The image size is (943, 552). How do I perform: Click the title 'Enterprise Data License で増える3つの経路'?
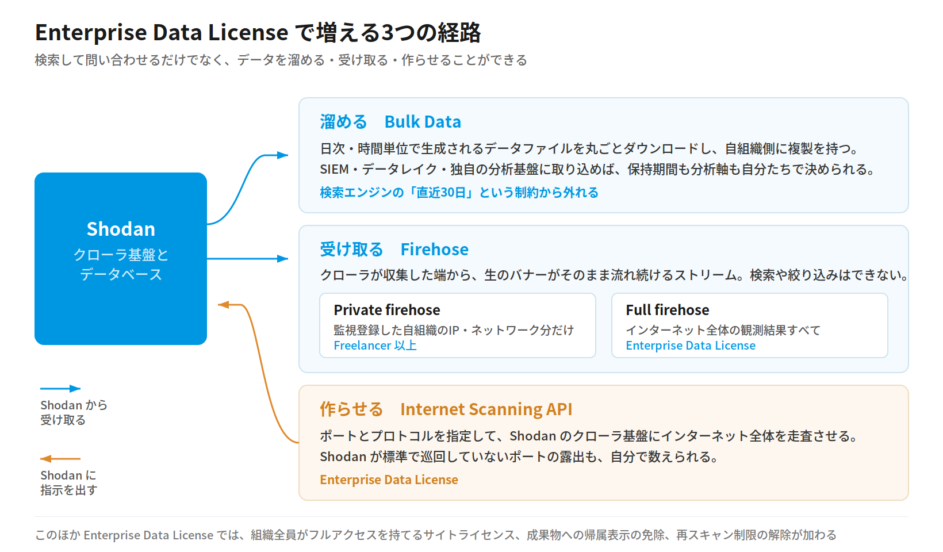tap(258, 32)
